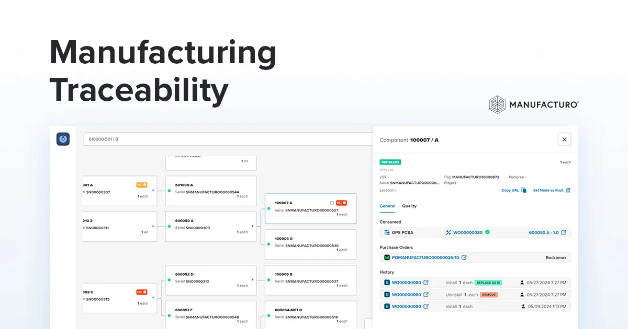
Task: Toggle the orange NC badge on node 001 A
Action: (141, 185)
